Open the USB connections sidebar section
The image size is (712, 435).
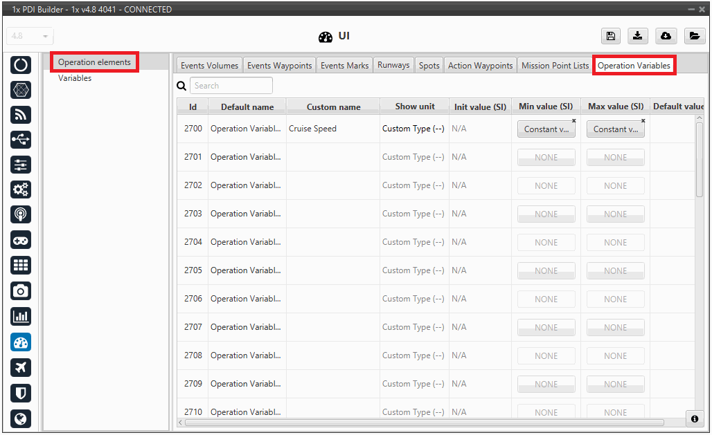point(21,140)
